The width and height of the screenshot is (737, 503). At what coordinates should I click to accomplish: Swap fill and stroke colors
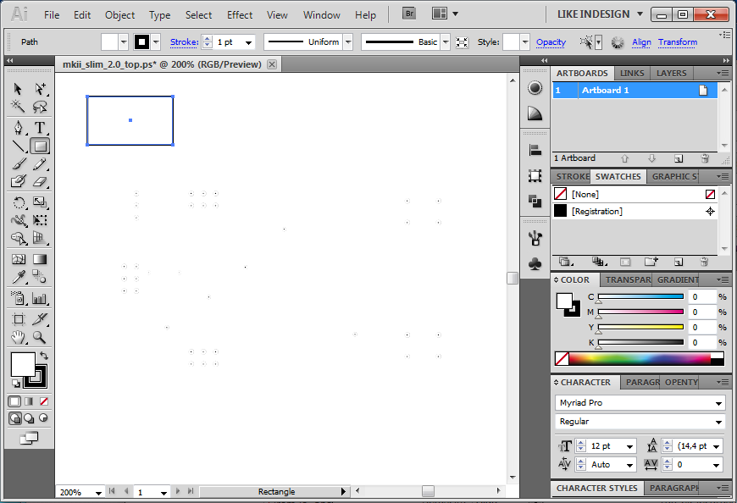(44, 356)
